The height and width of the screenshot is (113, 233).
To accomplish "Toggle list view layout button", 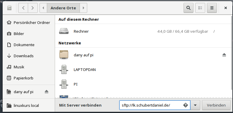I will [x=200, y=8].
